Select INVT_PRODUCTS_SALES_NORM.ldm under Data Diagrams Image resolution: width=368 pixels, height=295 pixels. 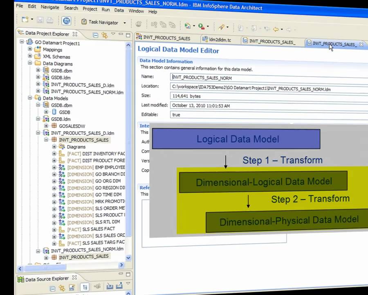point(88,92)
